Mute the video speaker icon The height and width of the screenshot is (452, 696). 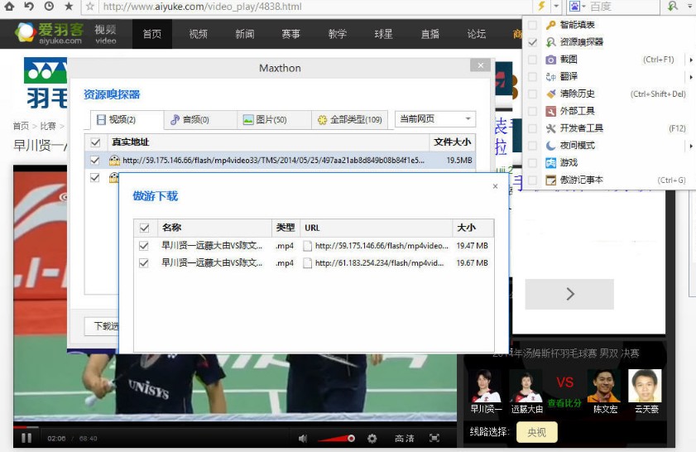pos(303,439)
